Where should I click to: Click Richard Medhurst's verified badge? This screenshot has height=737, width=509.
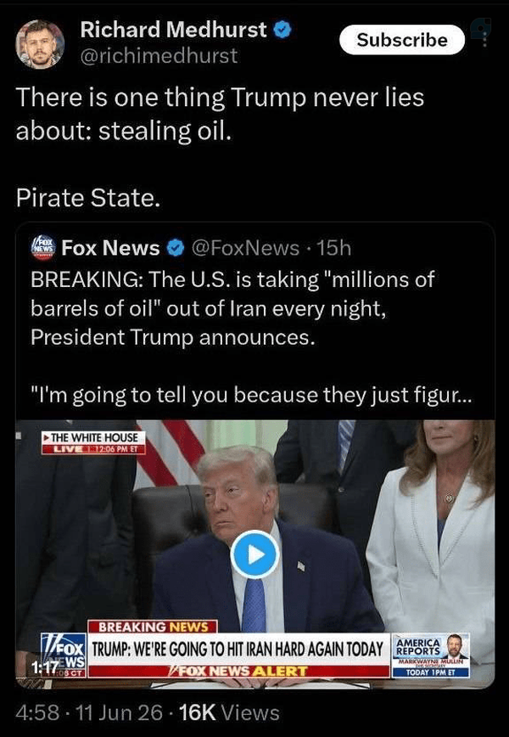[282, 30]
